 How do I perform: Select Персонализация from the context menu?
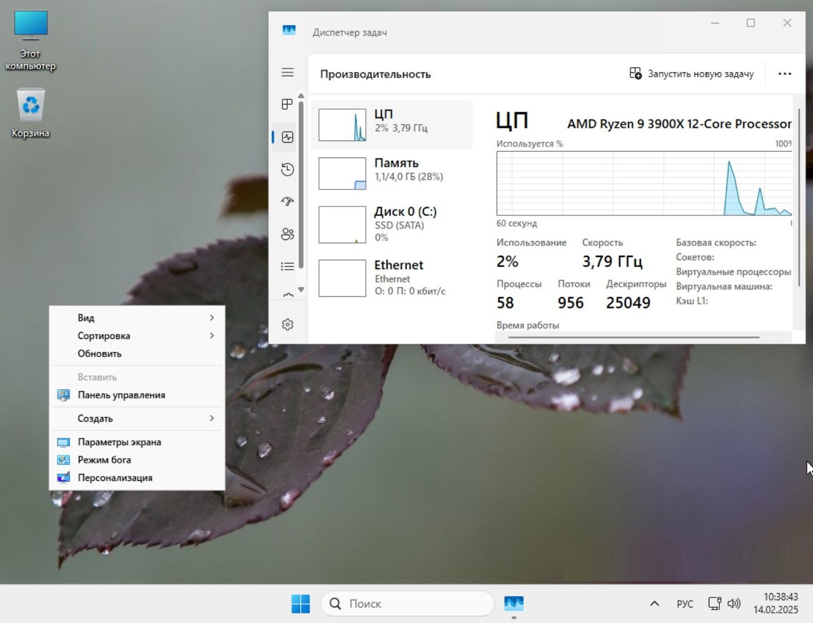coord(115,478)
